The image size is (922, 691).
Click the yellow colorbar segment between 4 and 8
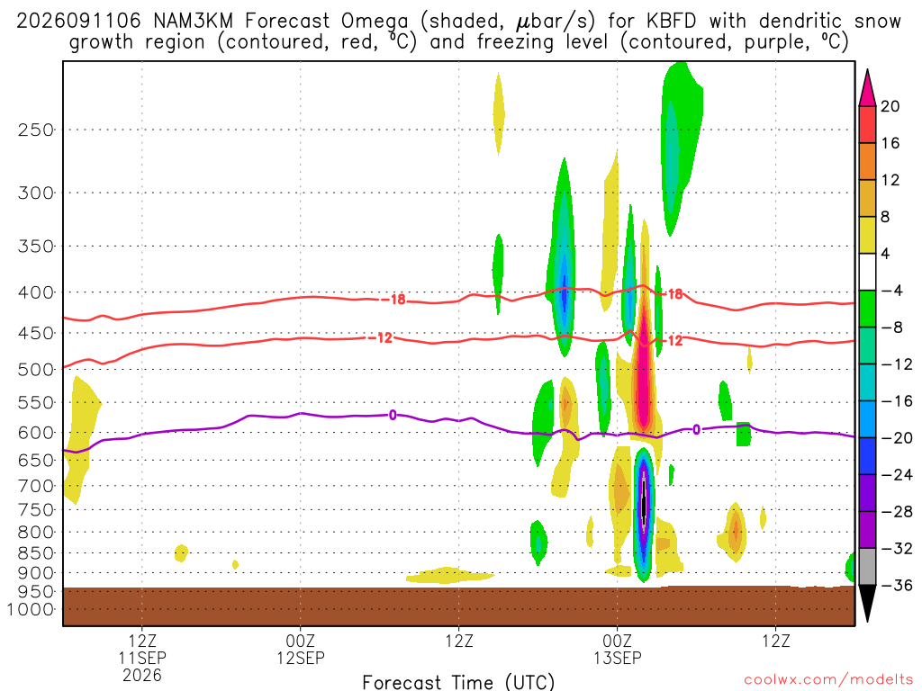click(867, 235)
